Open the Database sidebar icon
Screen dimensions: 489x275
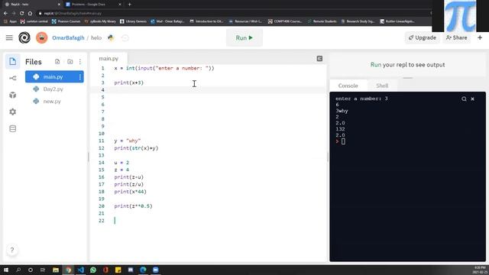tap(12, 128)
